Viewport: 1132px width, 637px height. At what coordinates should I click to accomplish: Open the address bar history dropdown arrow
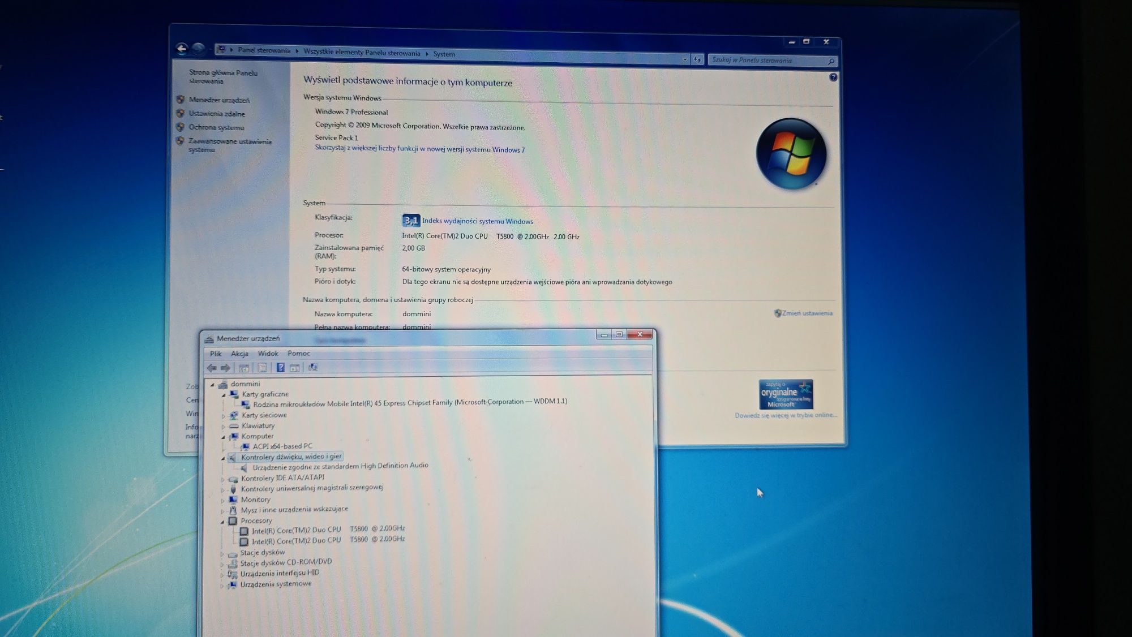click(685, 59)
